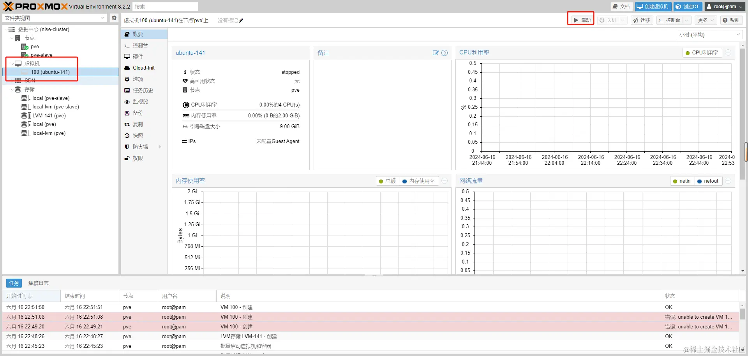The image size is (748, 356).
Task: Open the 小时 (平均) time range dropdown
Action: [x=709, y=35]
